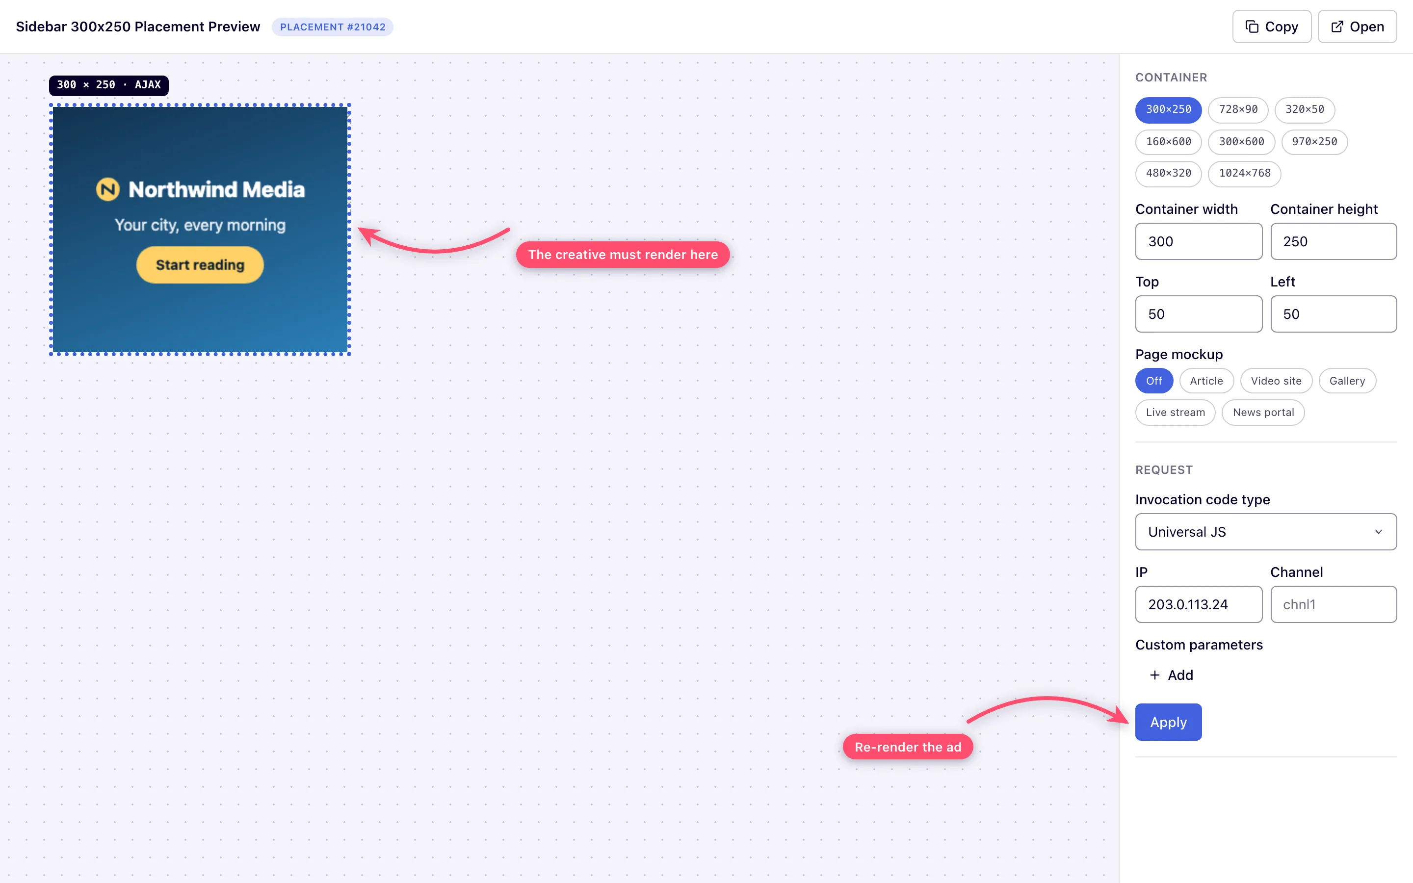Select the 160×600 container size

click(x=1168, y=142)
